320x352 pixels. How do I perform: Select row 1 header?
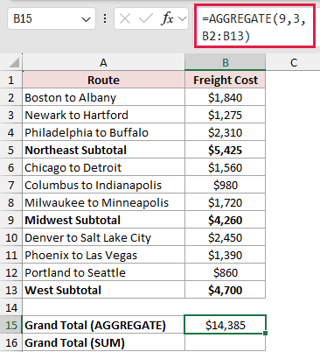pyautogui.click(x=11, y=80)
